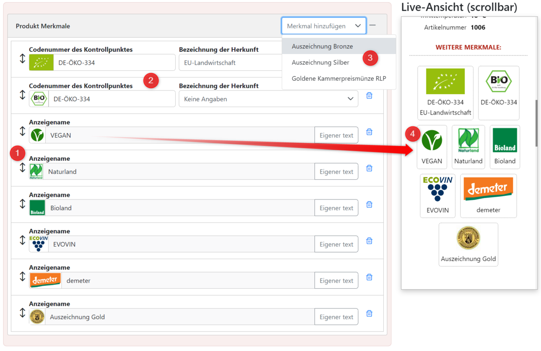Click the EU-Landwirtschaft card in Live-Ansicht

click(x=445, y=93)
